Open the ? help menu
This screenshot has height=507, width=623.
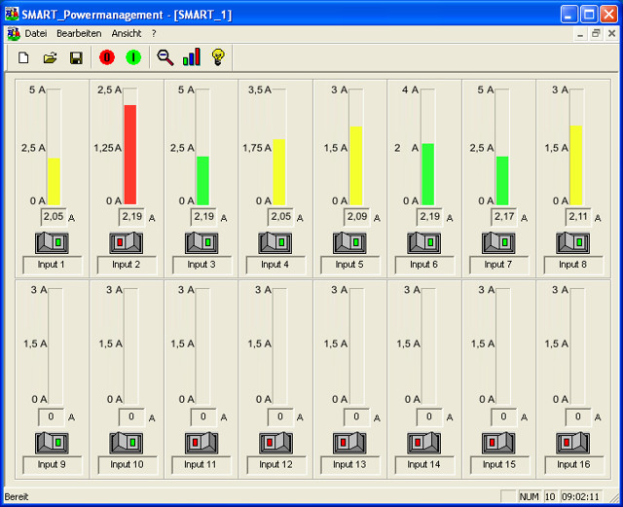154,33
